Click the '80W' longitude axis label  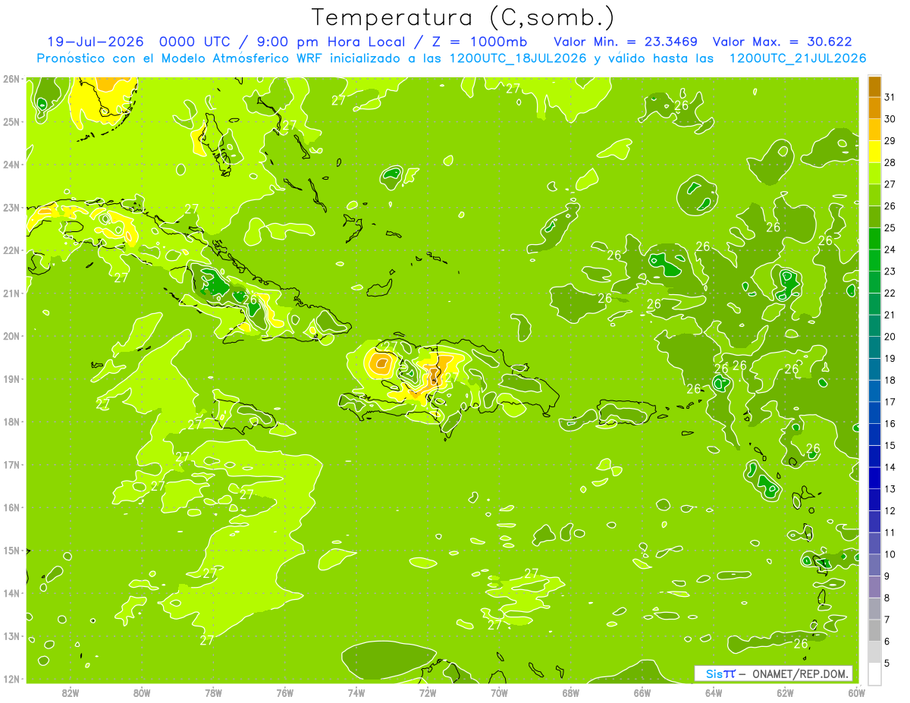[x=142, y=692]
